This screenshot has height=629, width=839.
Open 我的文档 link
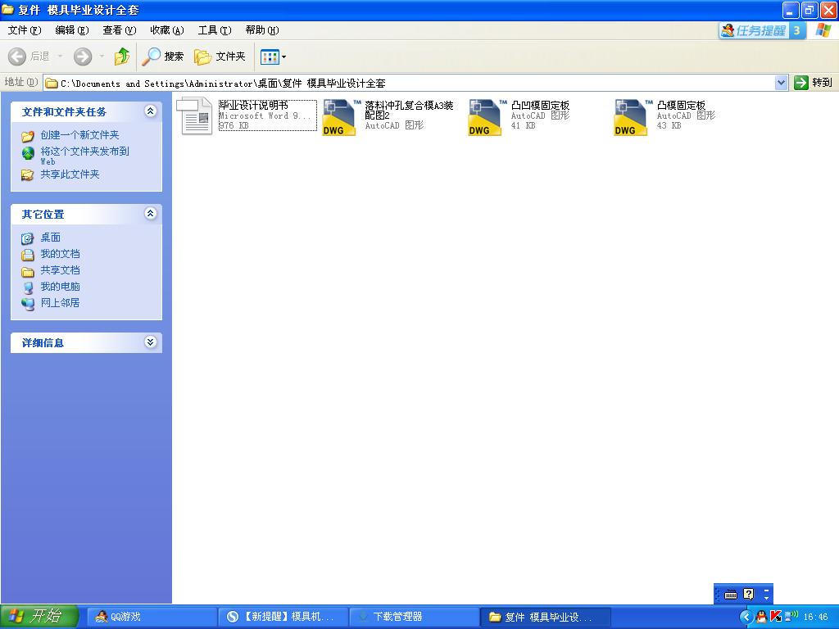pyautogui.click(x=60, y=254)
